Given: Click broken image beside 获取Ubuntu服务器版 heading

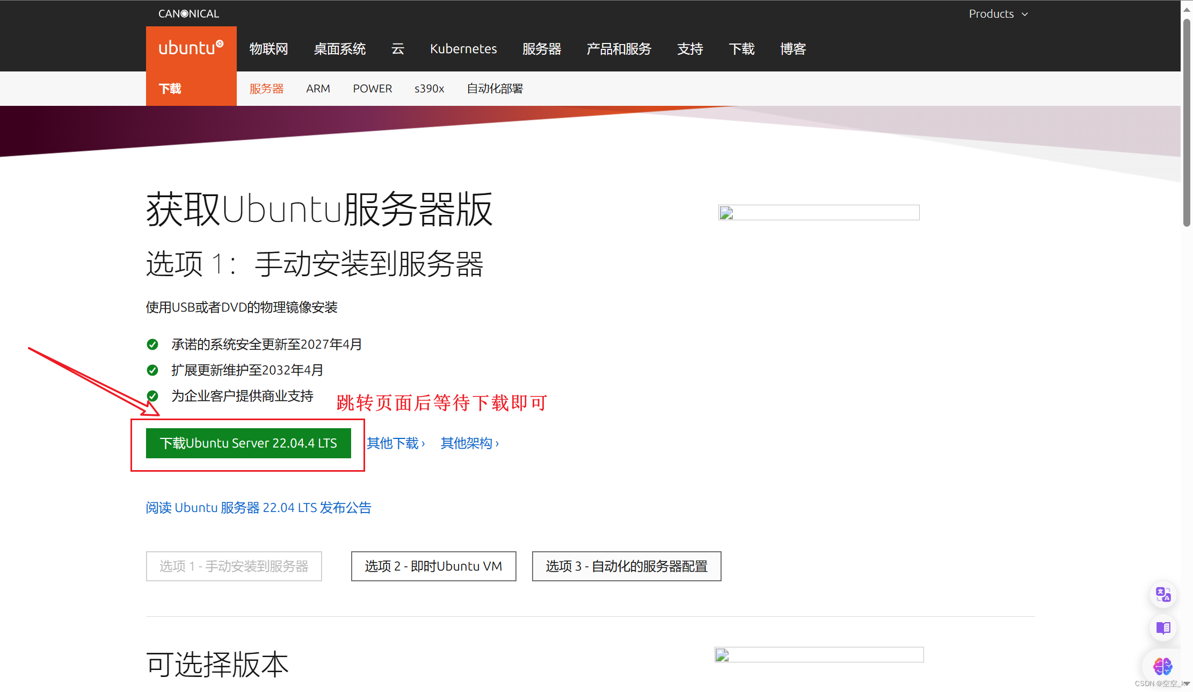Looking at the screenshot, I should 819,213.
